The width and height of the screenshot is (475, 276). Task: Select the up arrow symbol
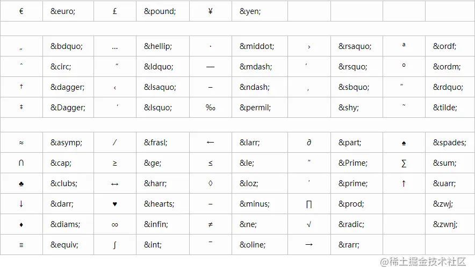[404, 183]
